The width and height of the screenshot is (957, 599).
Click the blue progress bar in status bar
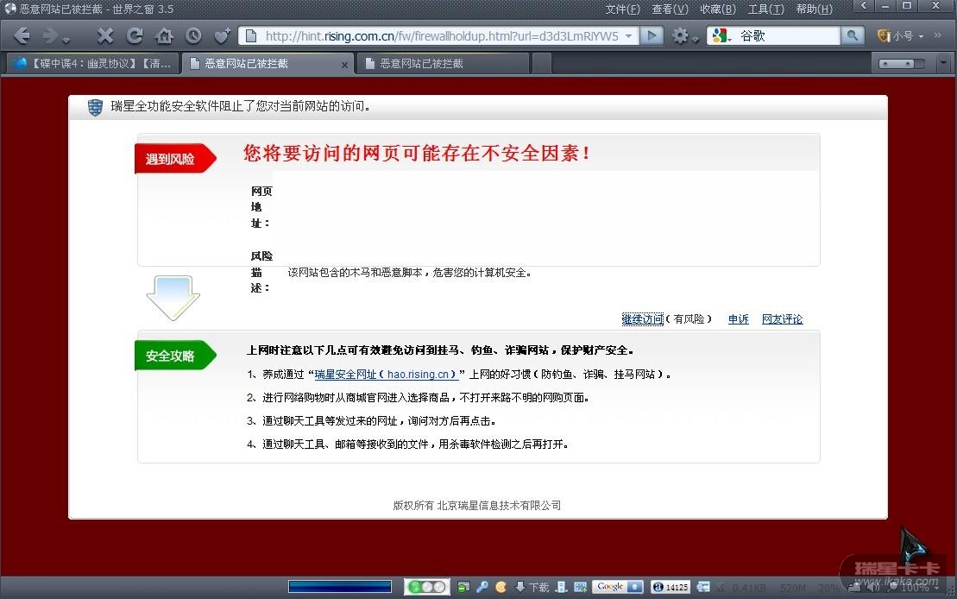coord(340,587)
